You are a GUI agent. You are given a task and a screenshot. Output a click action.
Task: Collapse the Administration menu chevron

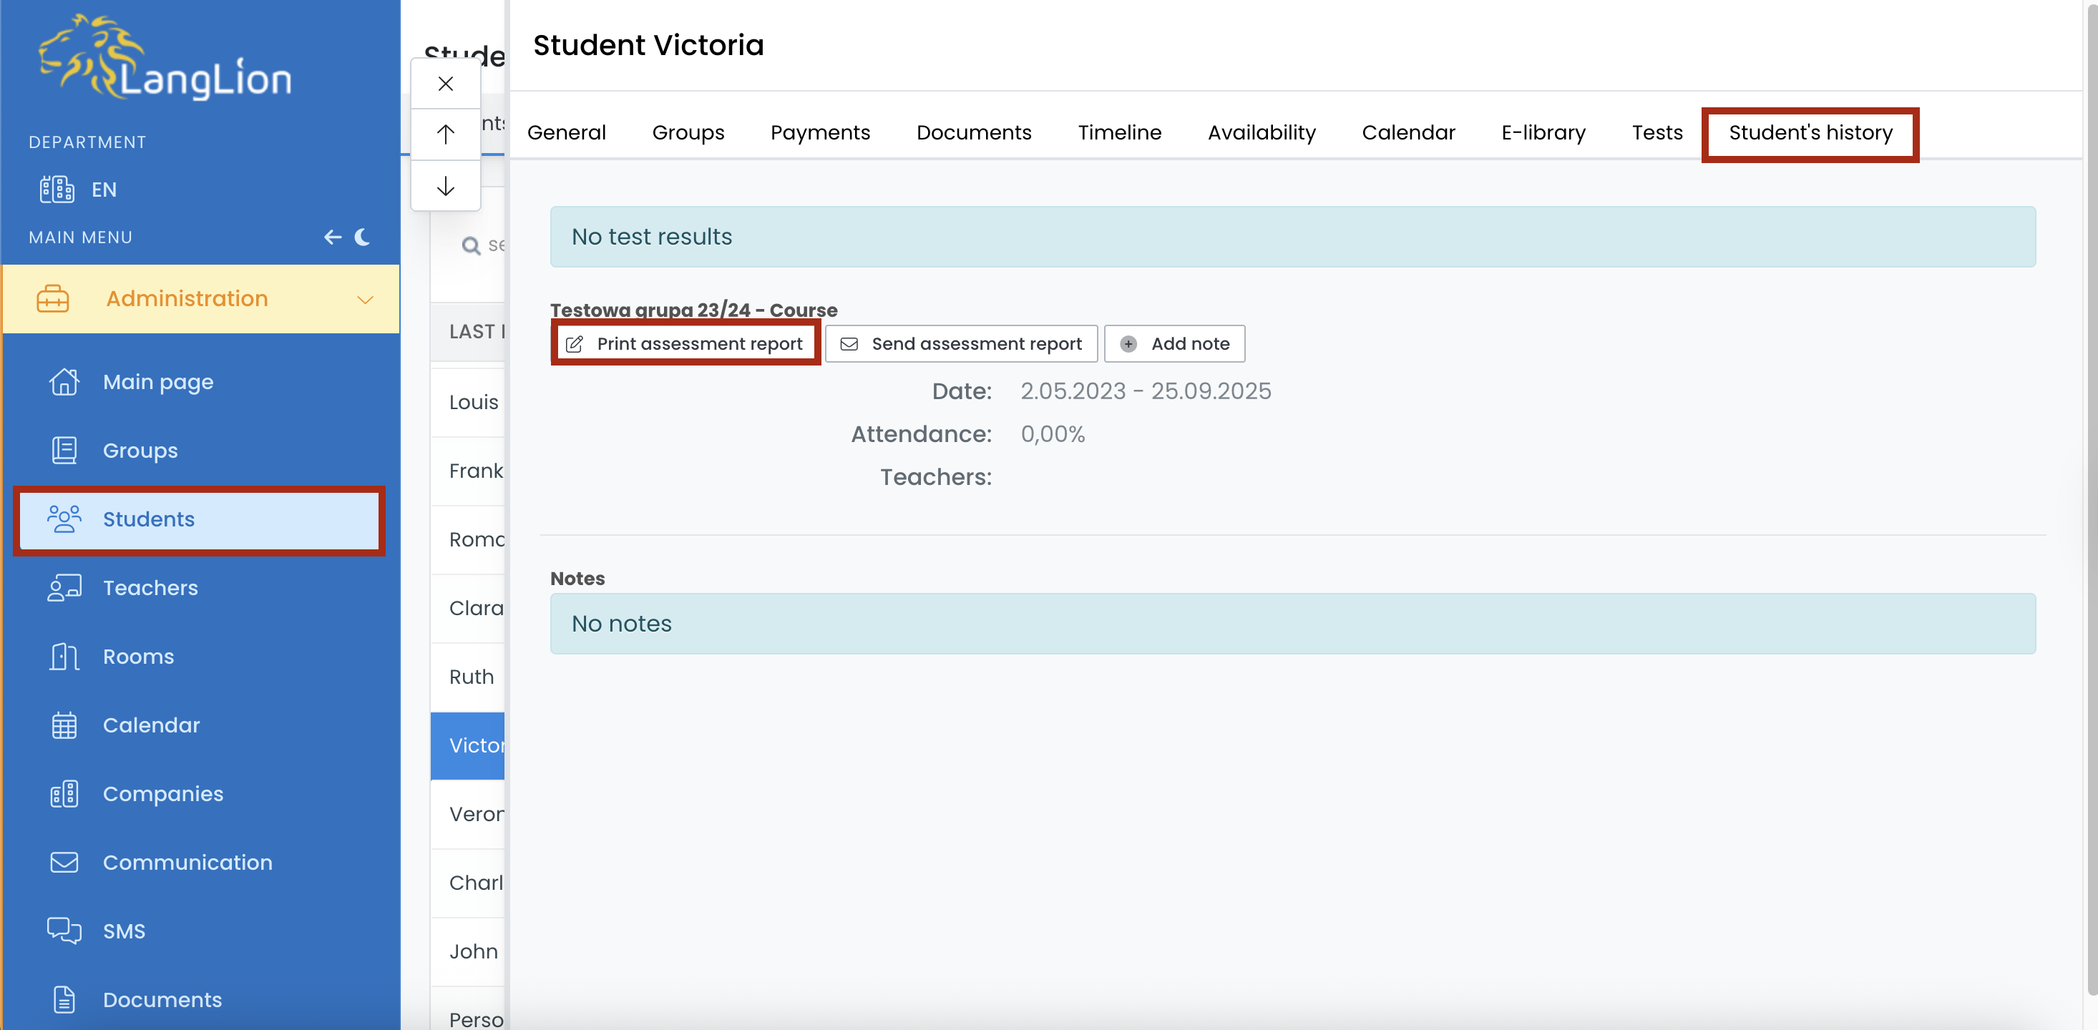[365, 299]
